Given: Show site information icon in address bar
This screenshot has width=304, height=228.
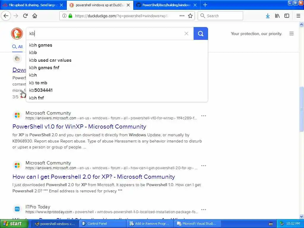Looking at the screenshot, I should [64, 16].
